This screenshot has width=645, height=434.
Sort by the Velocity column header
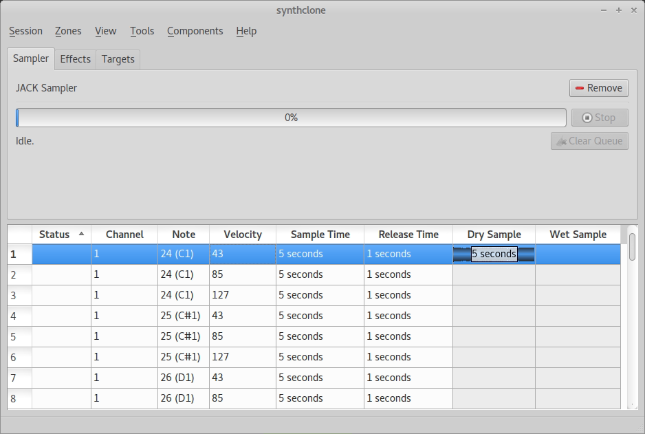(x=243, y=235)
